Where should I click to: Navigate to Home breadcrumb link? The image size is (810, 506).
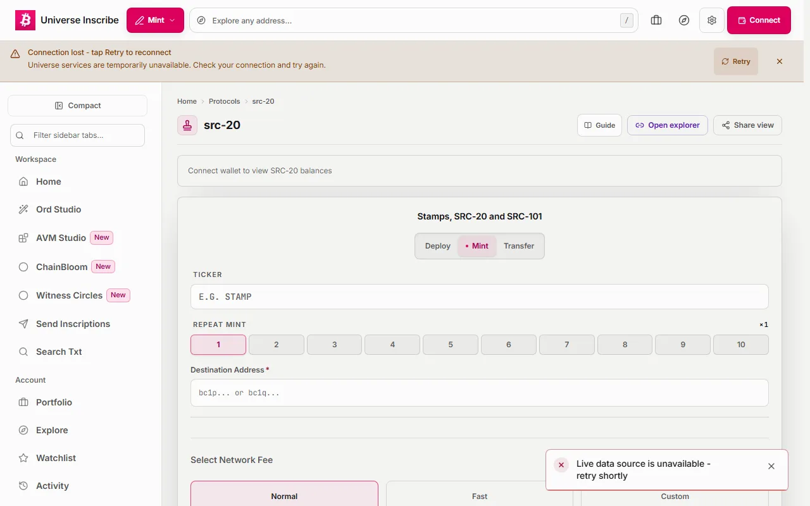pyautogui.click(x=187, y=101)
